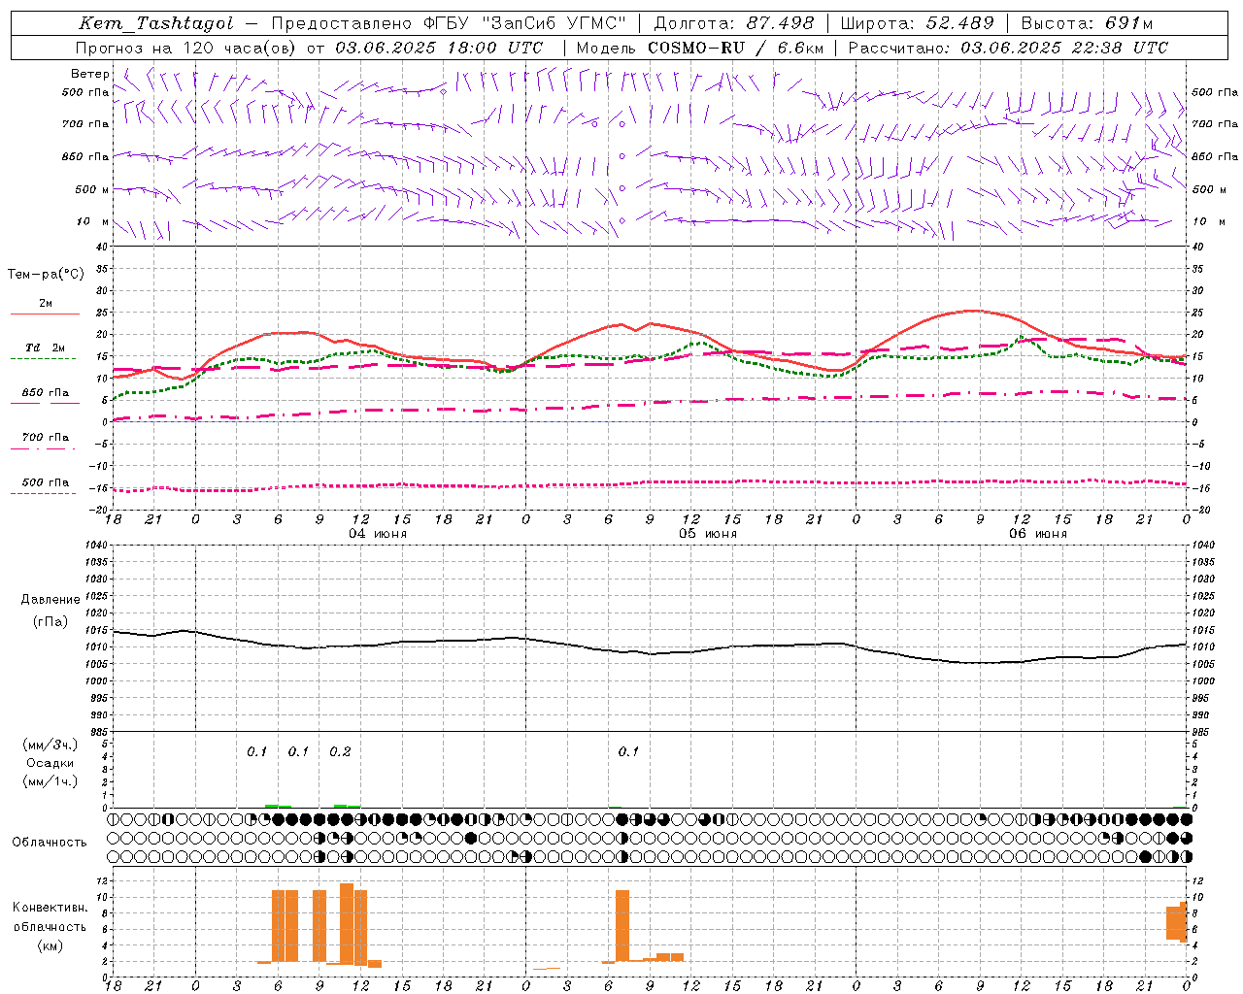Select 'Прогноз на 120 часа(ов)' forecast text
The width and height of the screenshot is (1243, 994).
click(x=187, y=48)
